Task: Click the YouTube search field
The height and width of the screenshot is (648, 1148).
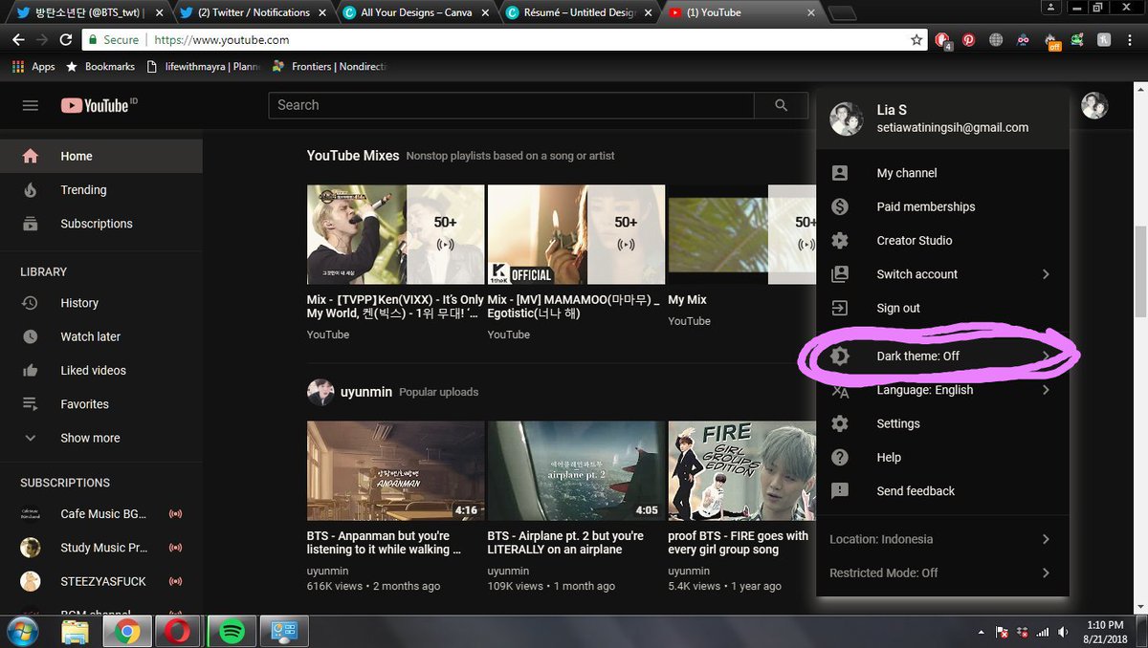Action: (x=512, y=105)
